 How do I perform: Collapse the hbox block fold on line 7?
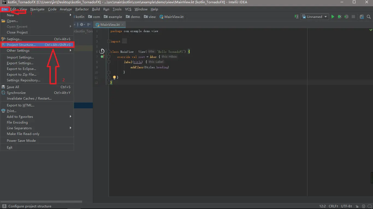pos(109,57)
